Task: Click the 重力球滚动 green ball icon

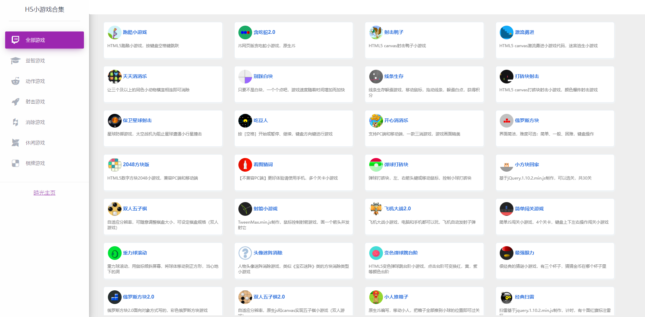Action: click(114, 253)
